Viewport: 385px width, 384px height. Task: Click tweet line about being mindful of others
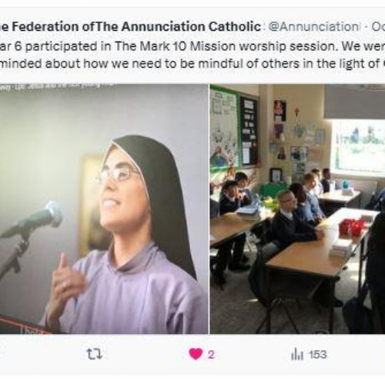click(x=192, y=64)
